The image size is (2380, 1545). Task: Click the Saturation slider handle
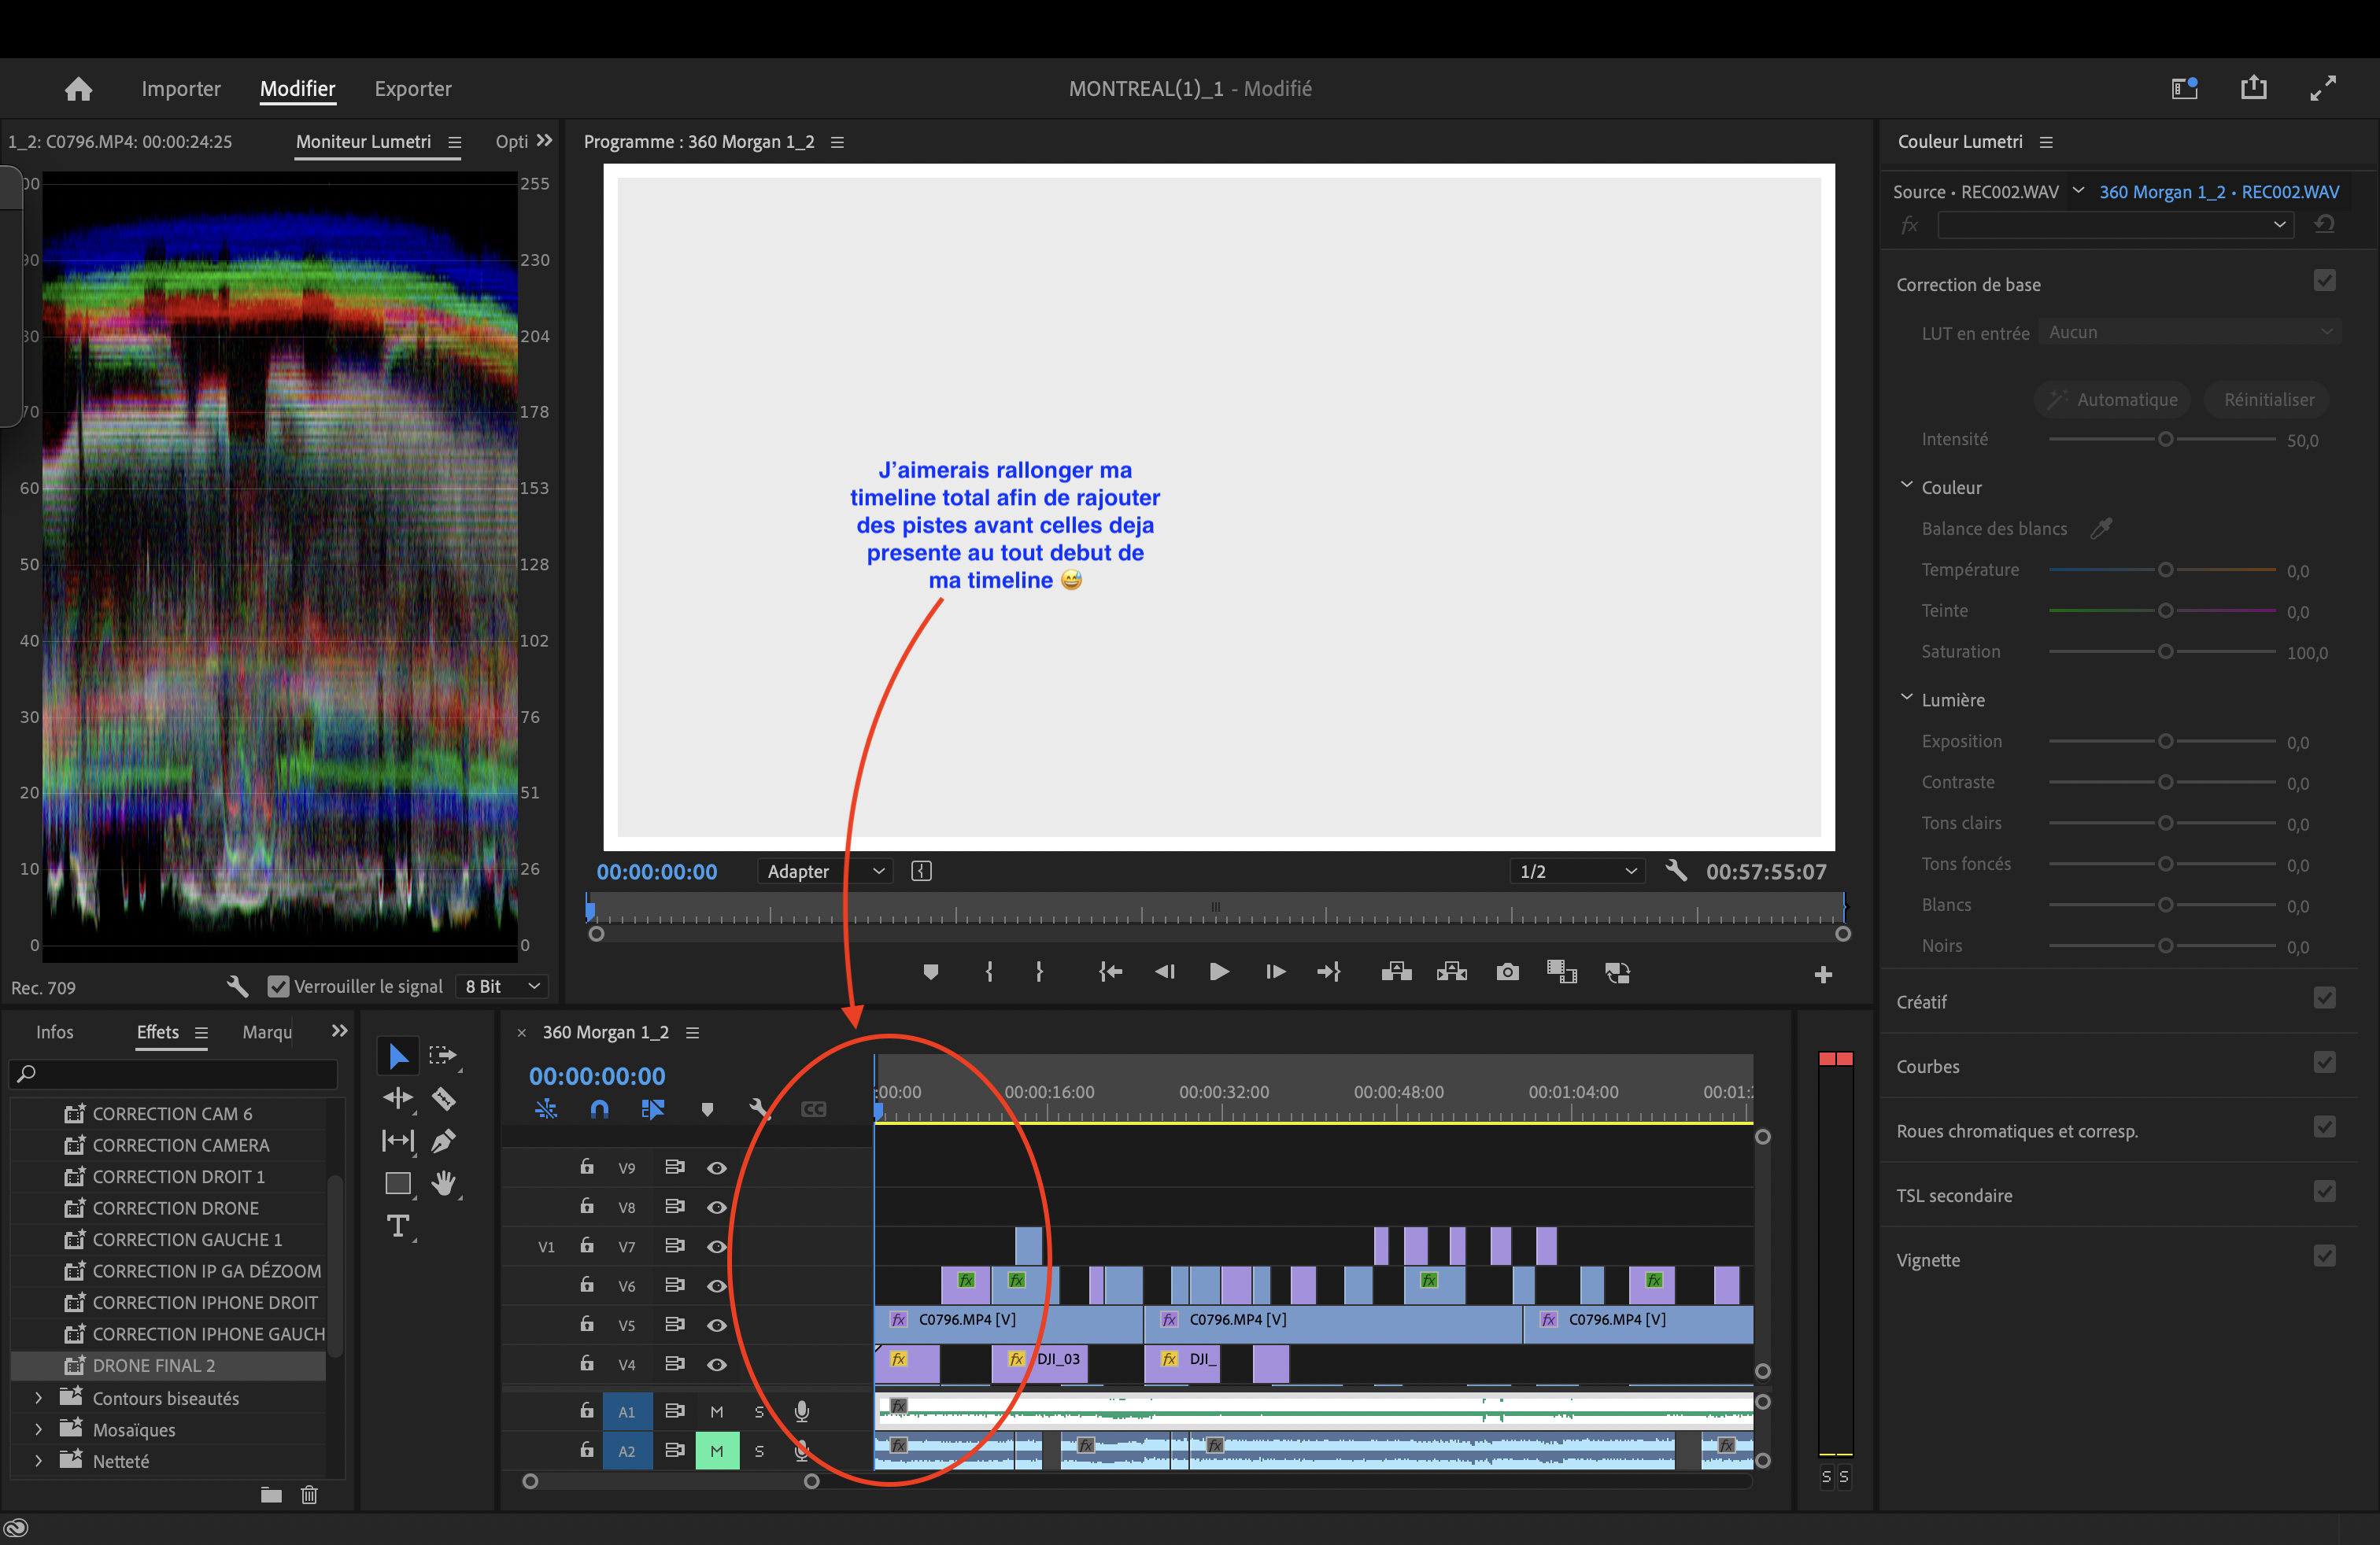2165,651
